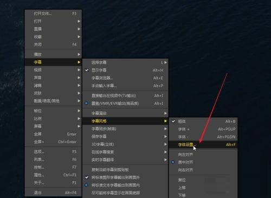Expand the 字幕同步(帧率) submenu
The width and height of the screenshot is (271, 198).
tap(125, 129)
